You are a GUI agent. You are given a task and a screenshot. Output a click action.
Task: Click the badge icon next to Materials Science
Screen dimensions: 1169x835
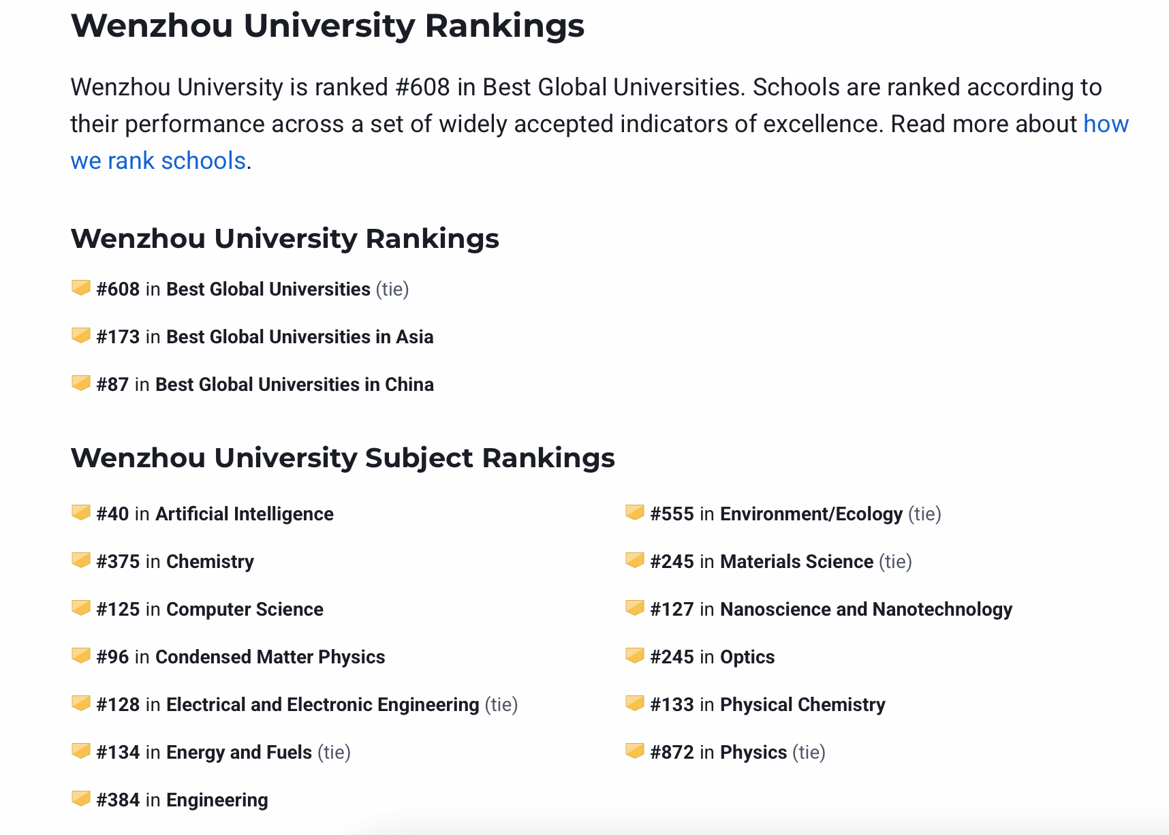point(635,560)
